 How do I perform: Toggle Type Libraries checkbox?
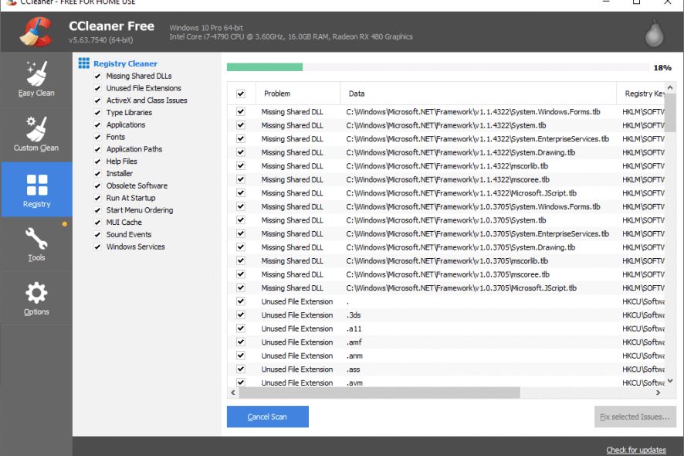click(98, 113)
